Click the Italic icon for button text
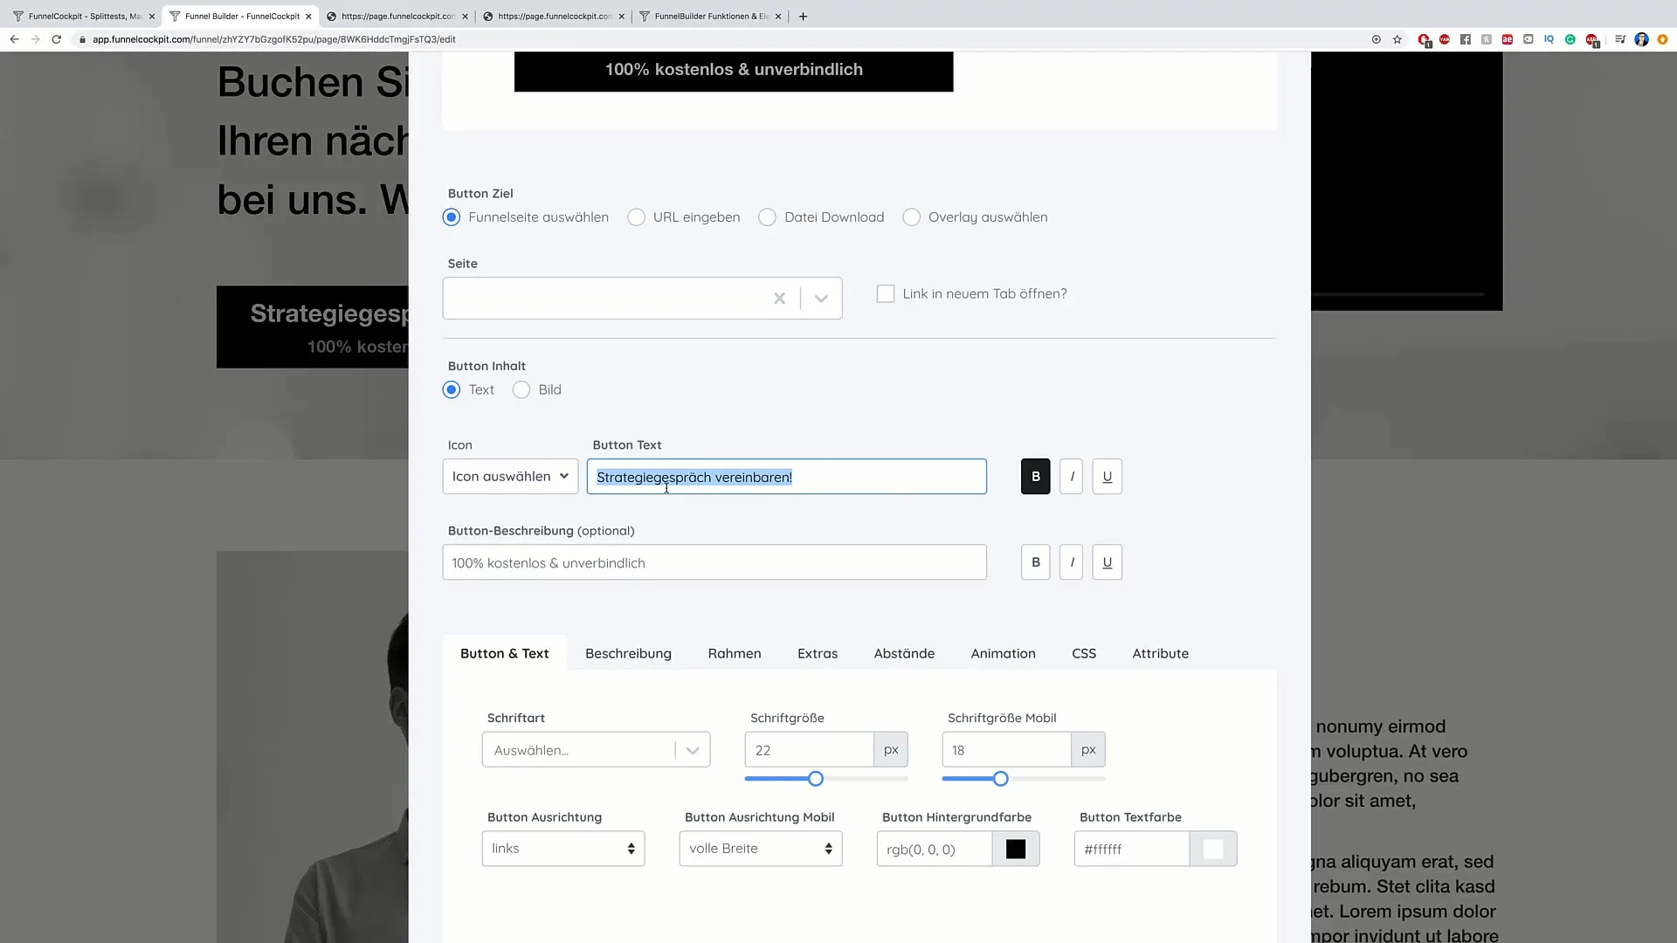This screenshot has height=943, width=1677. 1071,477
